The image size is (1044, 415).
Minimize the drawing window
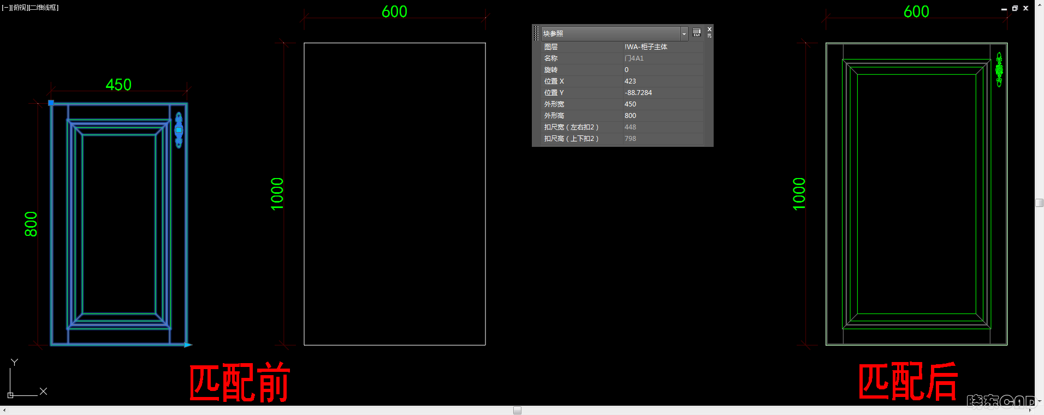[x=1004, y=8]
